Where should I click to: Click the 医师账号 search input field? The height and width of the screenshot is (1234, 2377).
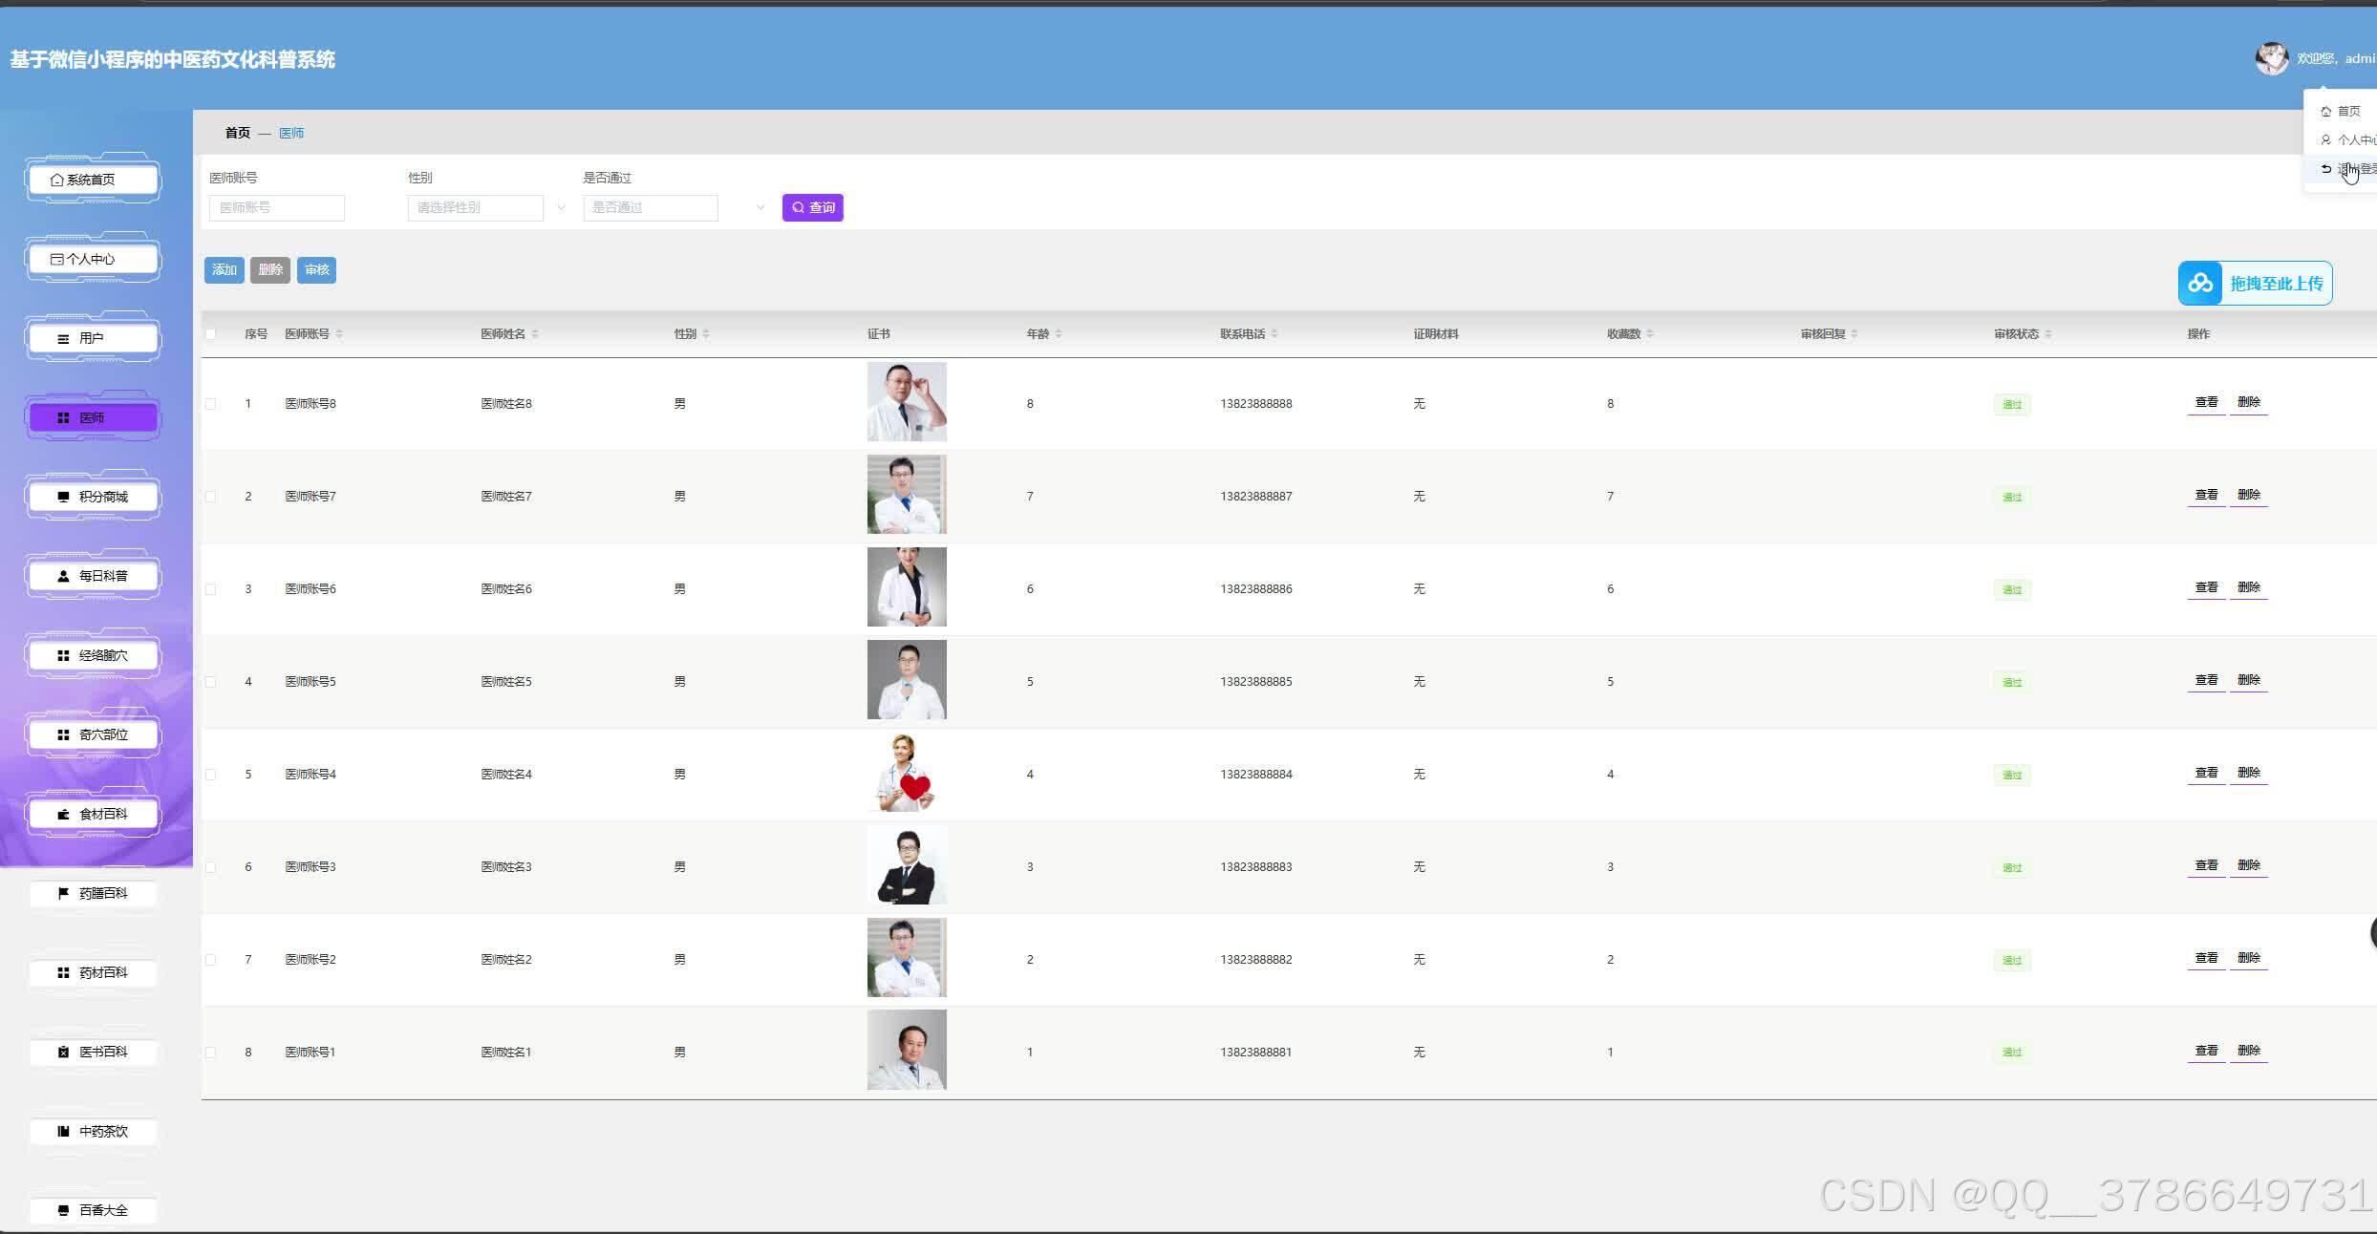[x=276, y=207]
